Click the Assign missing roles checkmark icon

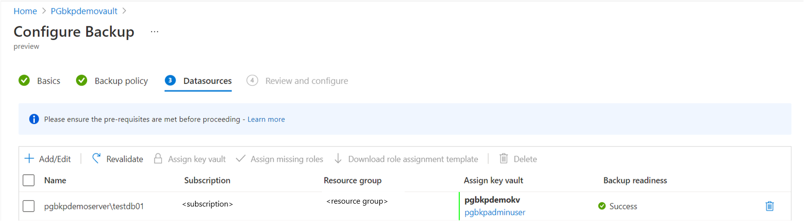click(x=241, y=159)
